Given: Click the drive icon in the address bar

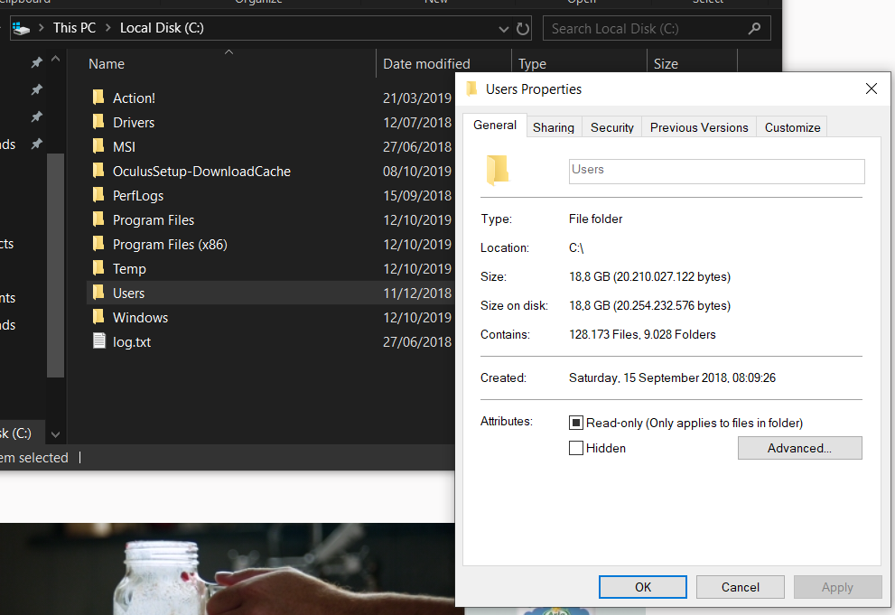Looking at the screenshot, I should tap(21, 28).
